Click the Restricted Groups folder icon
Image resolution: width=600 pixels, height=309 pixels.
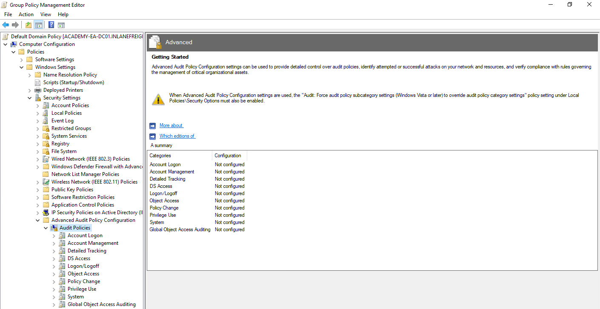coord(46,128)
